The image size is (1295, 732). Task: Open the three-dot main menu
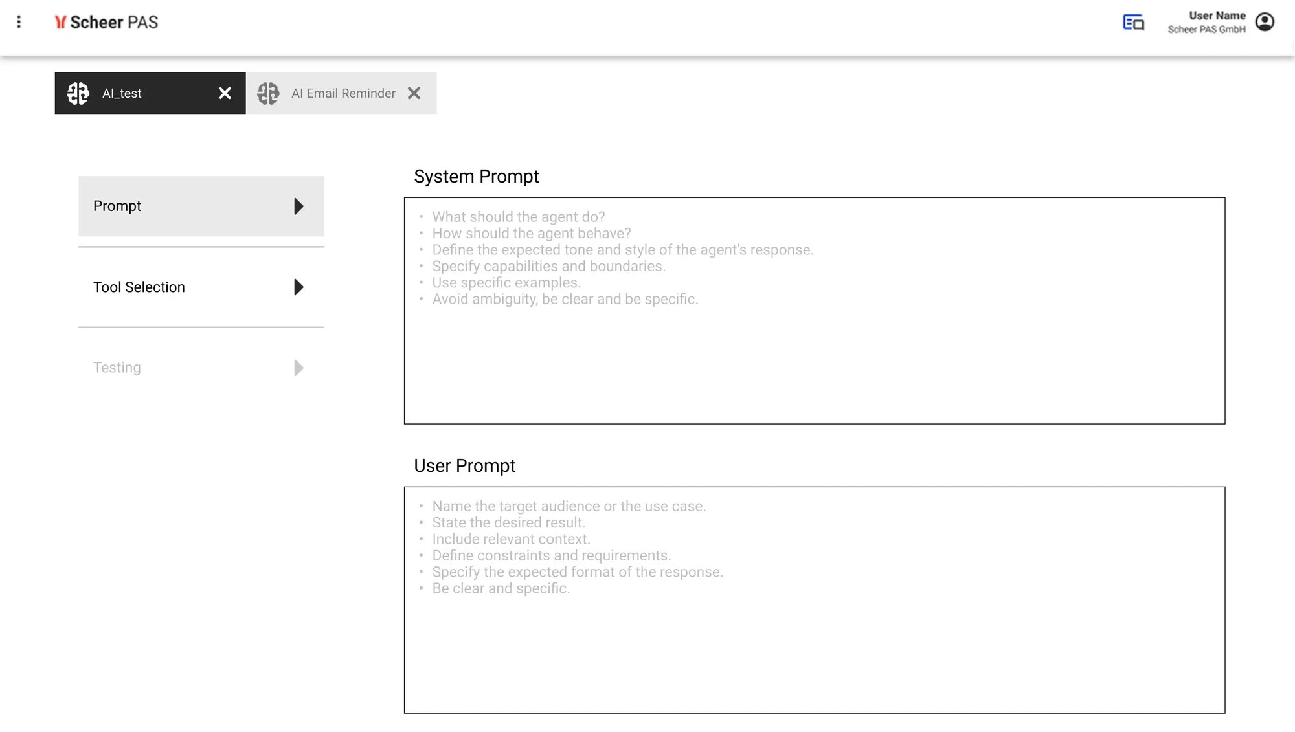pos(19,22)
